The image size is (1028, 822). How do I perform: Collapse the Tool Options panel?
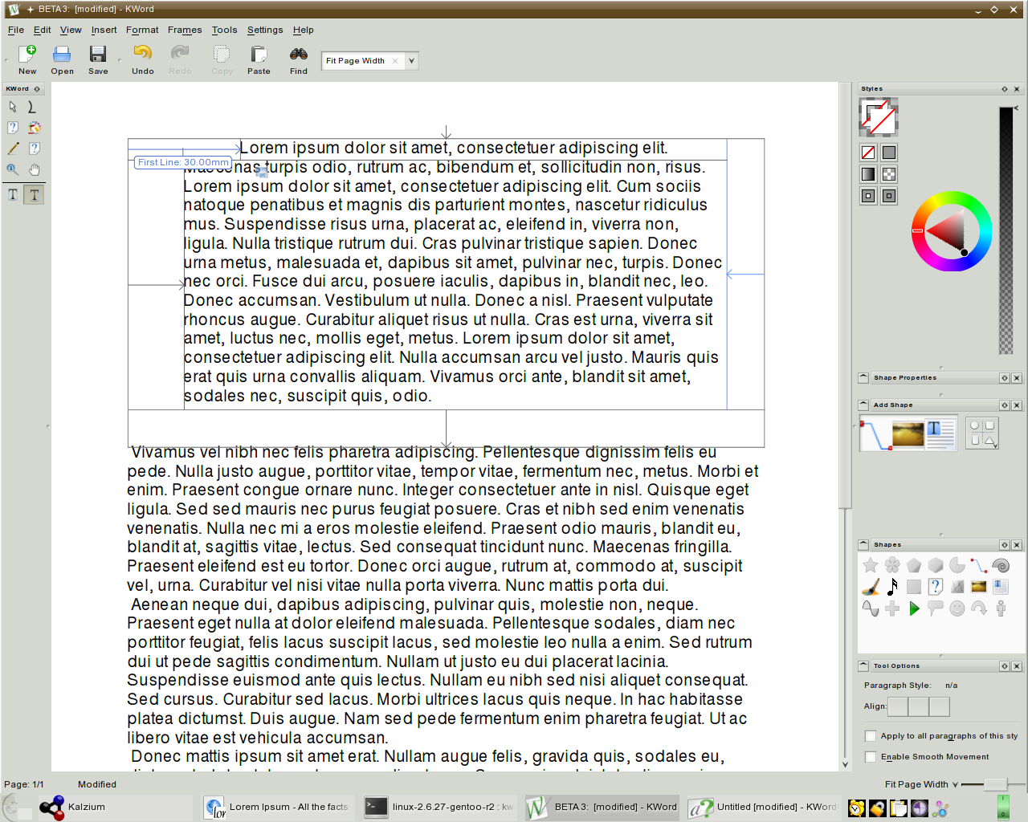click(x=863, y=665)
